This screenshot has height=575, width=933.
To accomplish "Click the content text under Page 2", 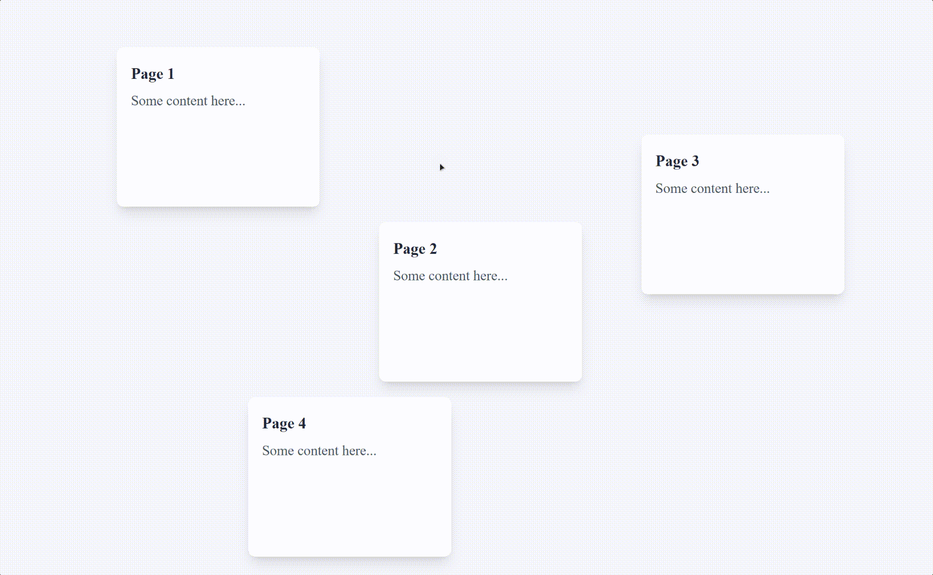I will point(450,276).
